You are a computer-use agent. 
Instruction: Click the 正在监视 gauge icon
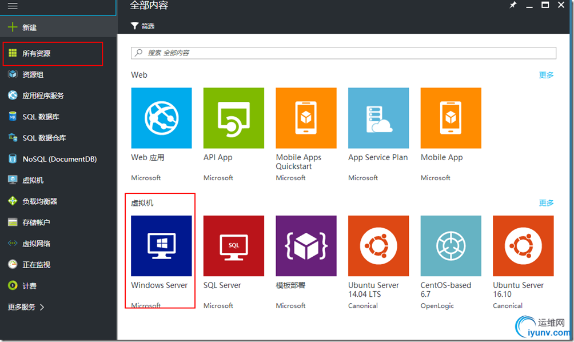13,264
